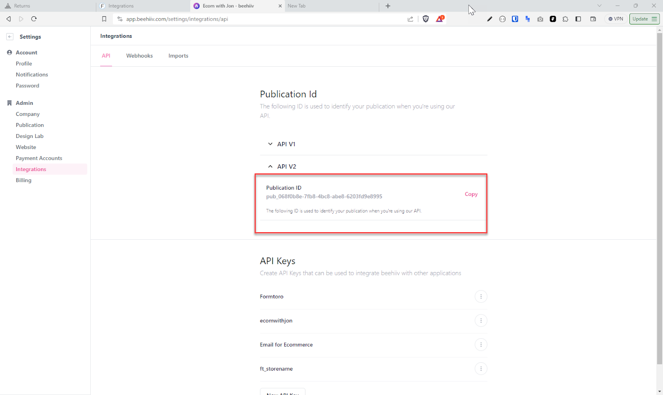Switch to the Returns browser tab
Screen dimensions: 663x395
(48, 6)
